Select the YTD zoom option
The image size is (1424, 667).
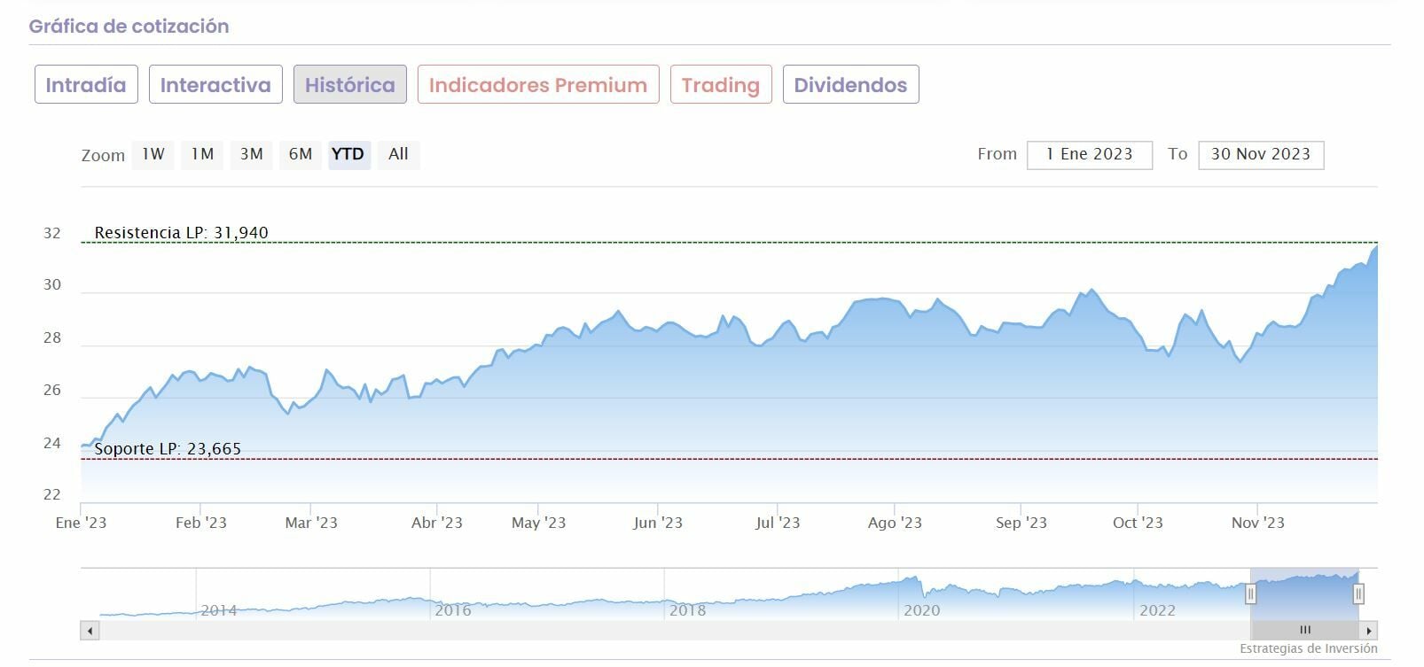348,154
